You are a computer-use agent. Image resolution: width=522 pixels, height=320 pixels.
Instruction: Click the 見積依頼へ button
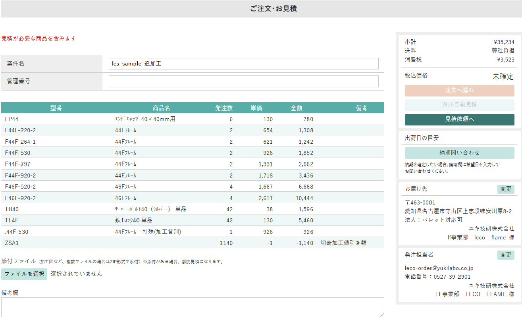(x=459, y=120)
